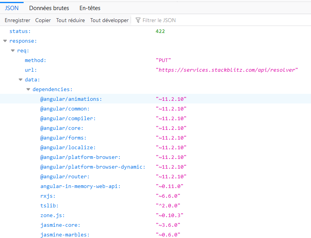Collapse the dependencies list

tap(28, 89)
